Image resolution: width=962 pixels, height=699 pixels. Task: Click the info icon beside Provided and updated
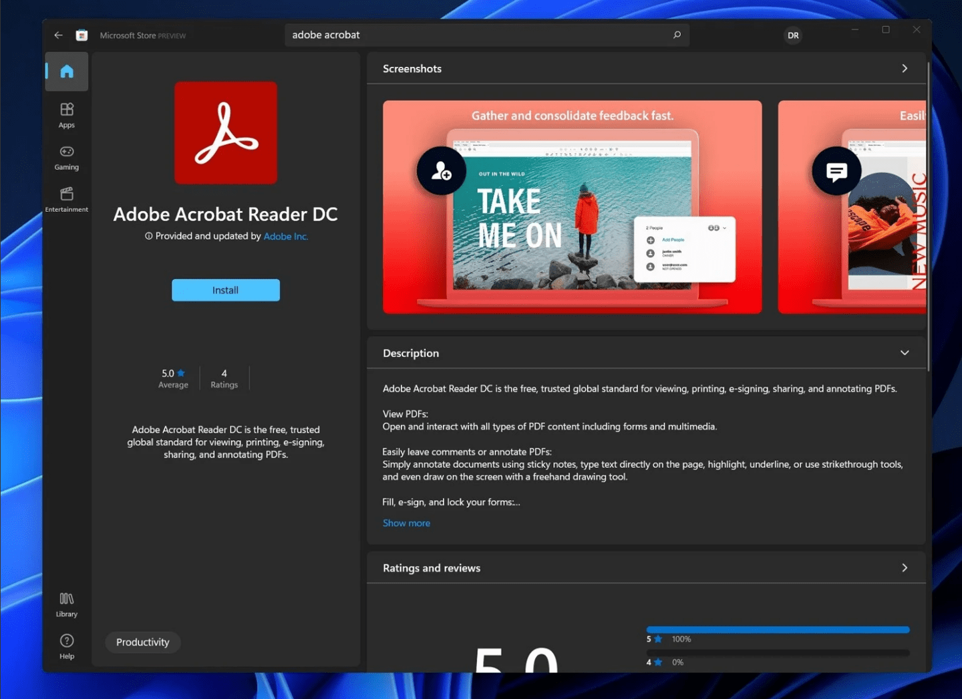coord(149,236)
